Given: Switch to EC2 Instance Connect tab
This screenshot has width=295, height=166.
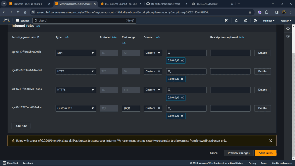Looking at the screenshot, I should (121, 4).
